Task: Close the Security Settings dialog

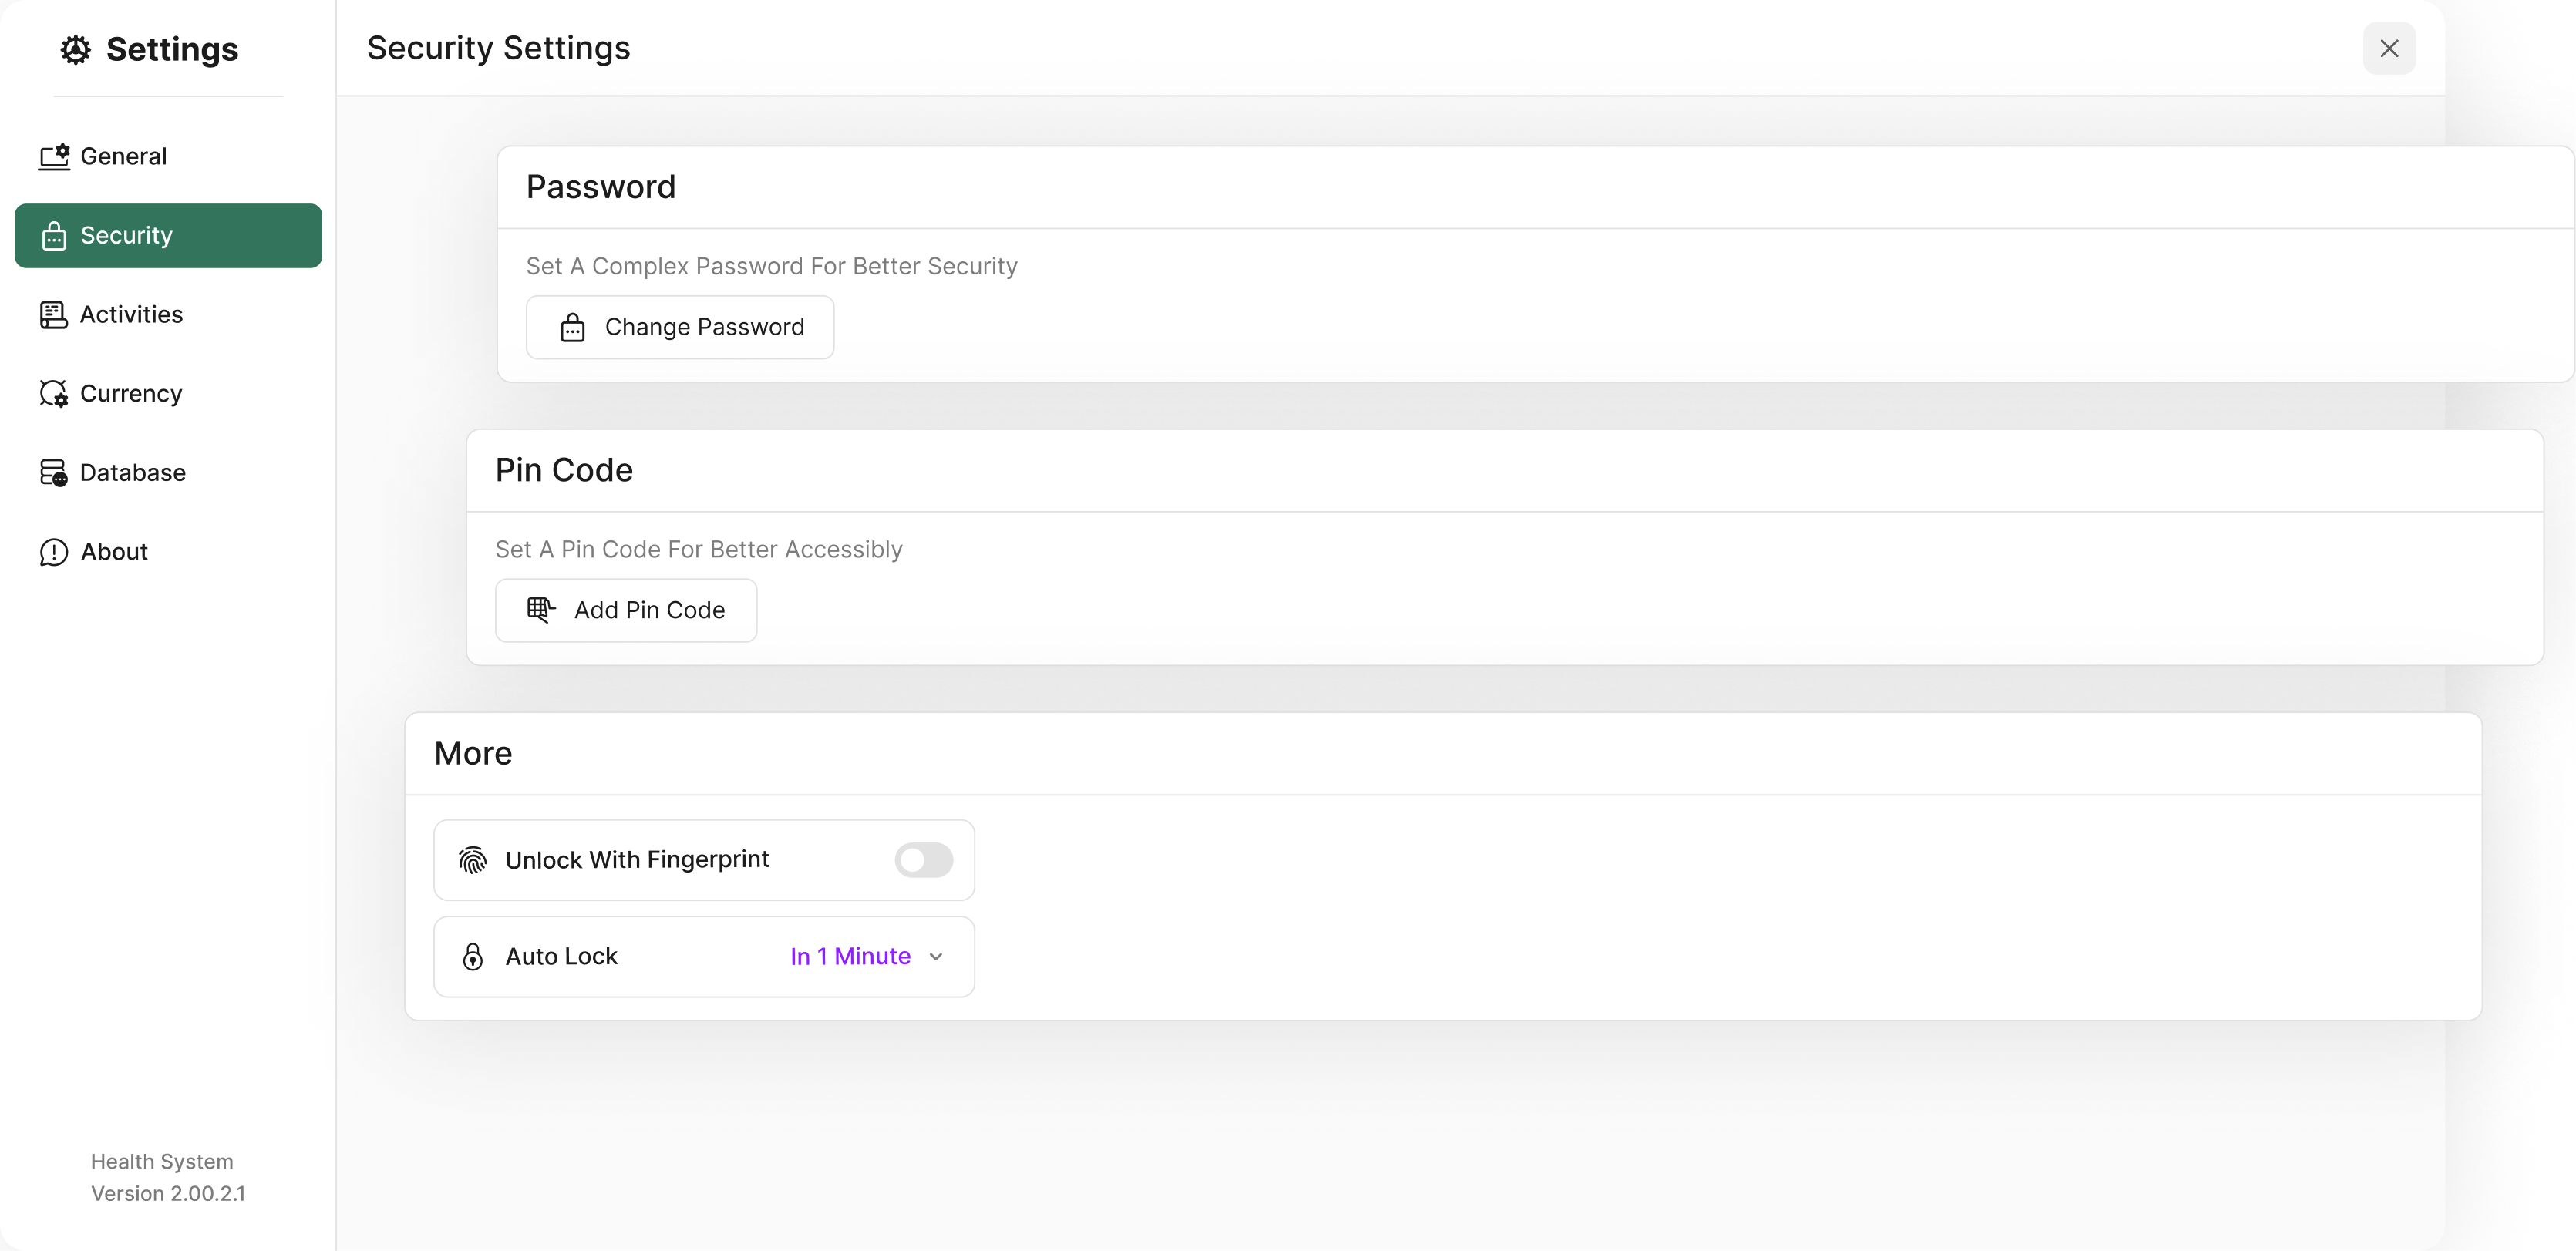Action: [2388, 49]
